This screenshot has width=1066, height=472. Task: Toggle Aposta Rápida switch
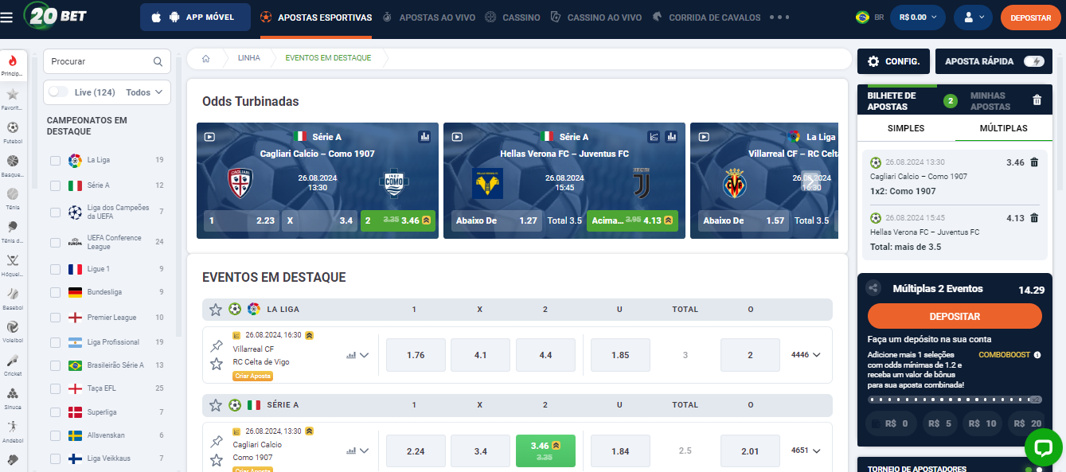(x=1033, y=61)
